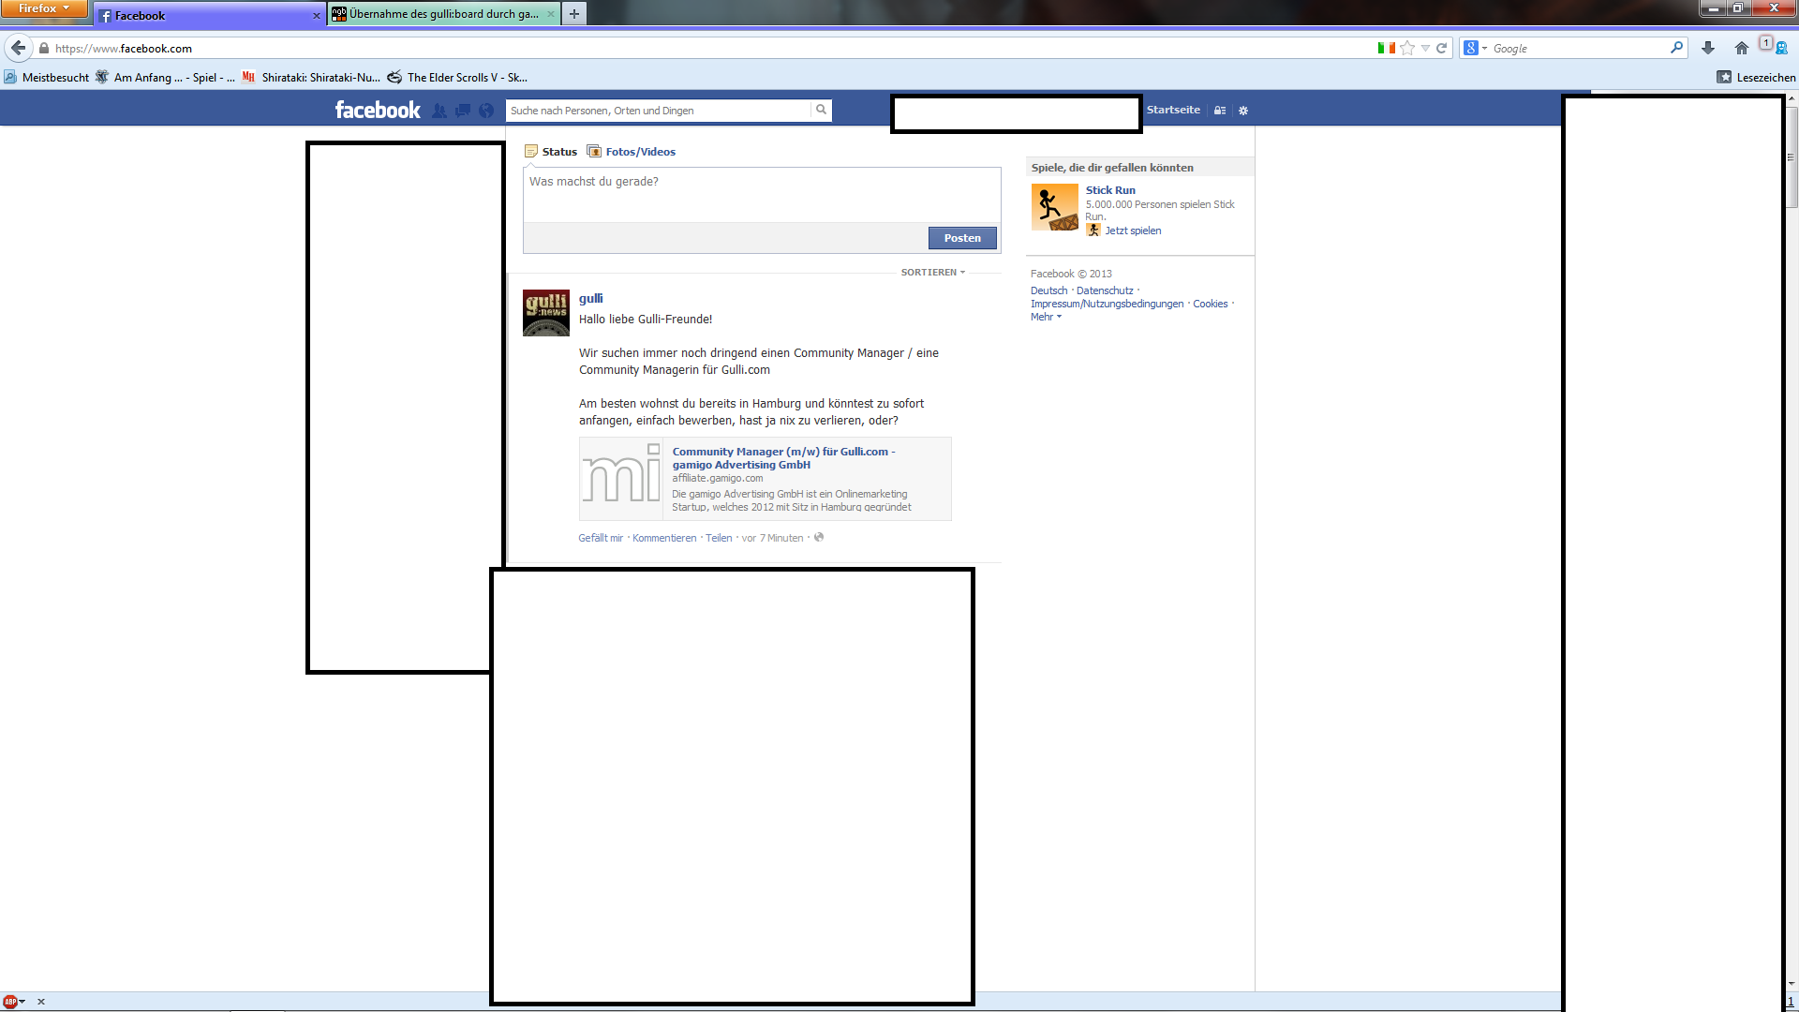This screenshot has height=1012, width=1799.
Task: Open the Facebook friend requests icon
Action: 439,111
